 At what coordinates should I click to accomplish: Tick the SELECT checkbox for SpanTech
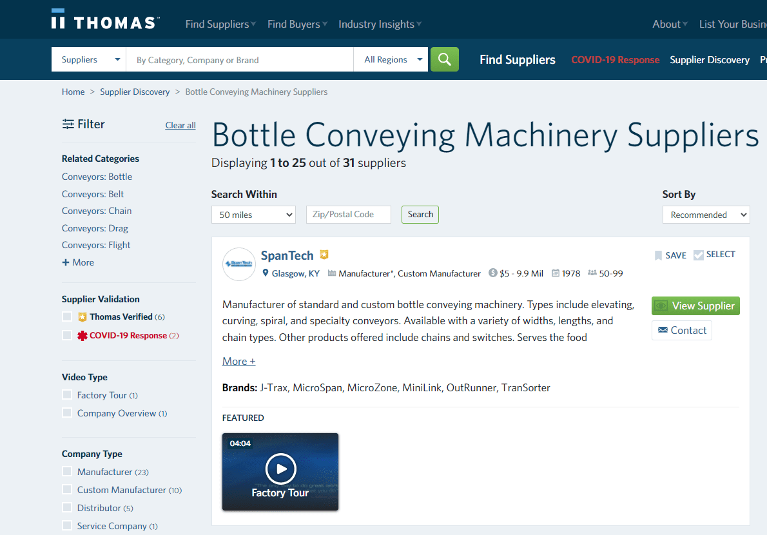tap(699, 255)
